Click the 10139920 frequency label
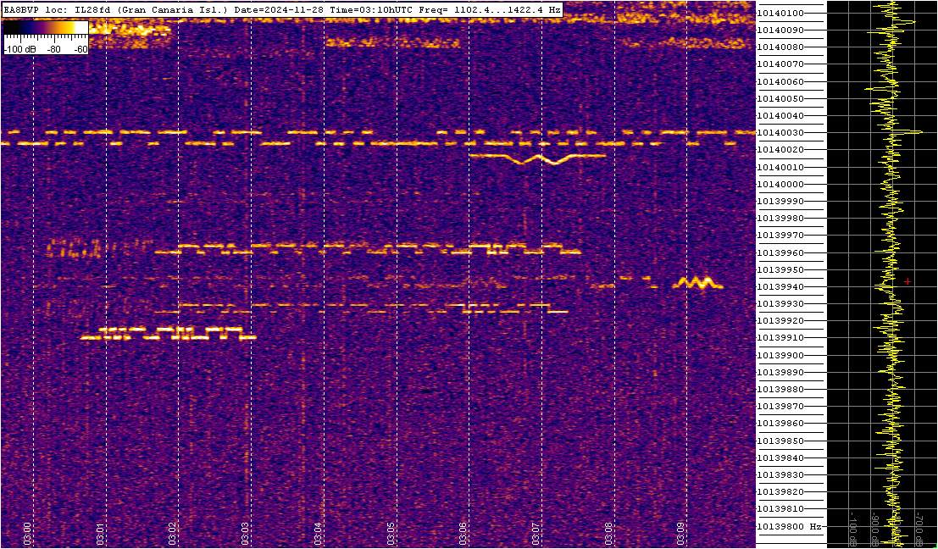The image size is (938, 549). pos(780,320)
